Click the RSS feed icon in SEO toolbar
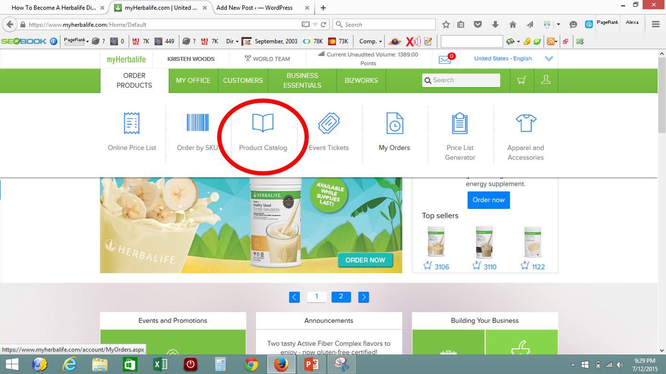Image resolution: width=666 pixels, height=374 pixels. (551, 41)
